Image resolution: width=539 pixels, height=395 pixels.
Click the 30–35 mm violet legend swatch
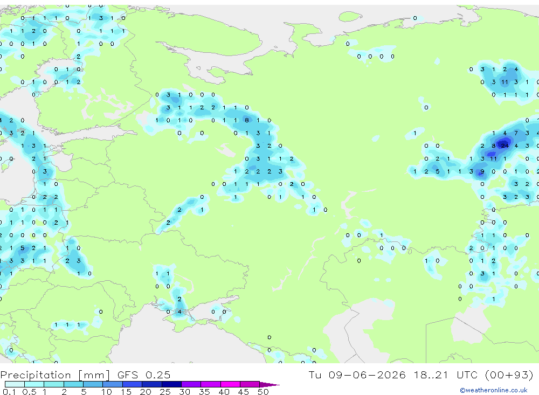point(191,384)
